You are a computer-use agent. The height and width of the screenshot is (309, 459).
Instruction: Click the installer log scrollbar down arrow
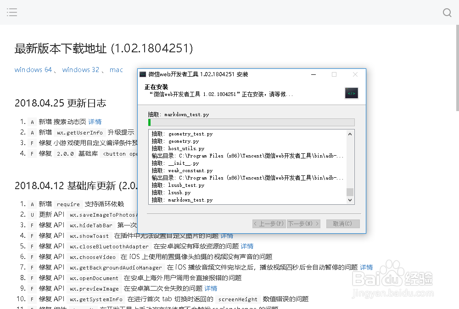350,200
